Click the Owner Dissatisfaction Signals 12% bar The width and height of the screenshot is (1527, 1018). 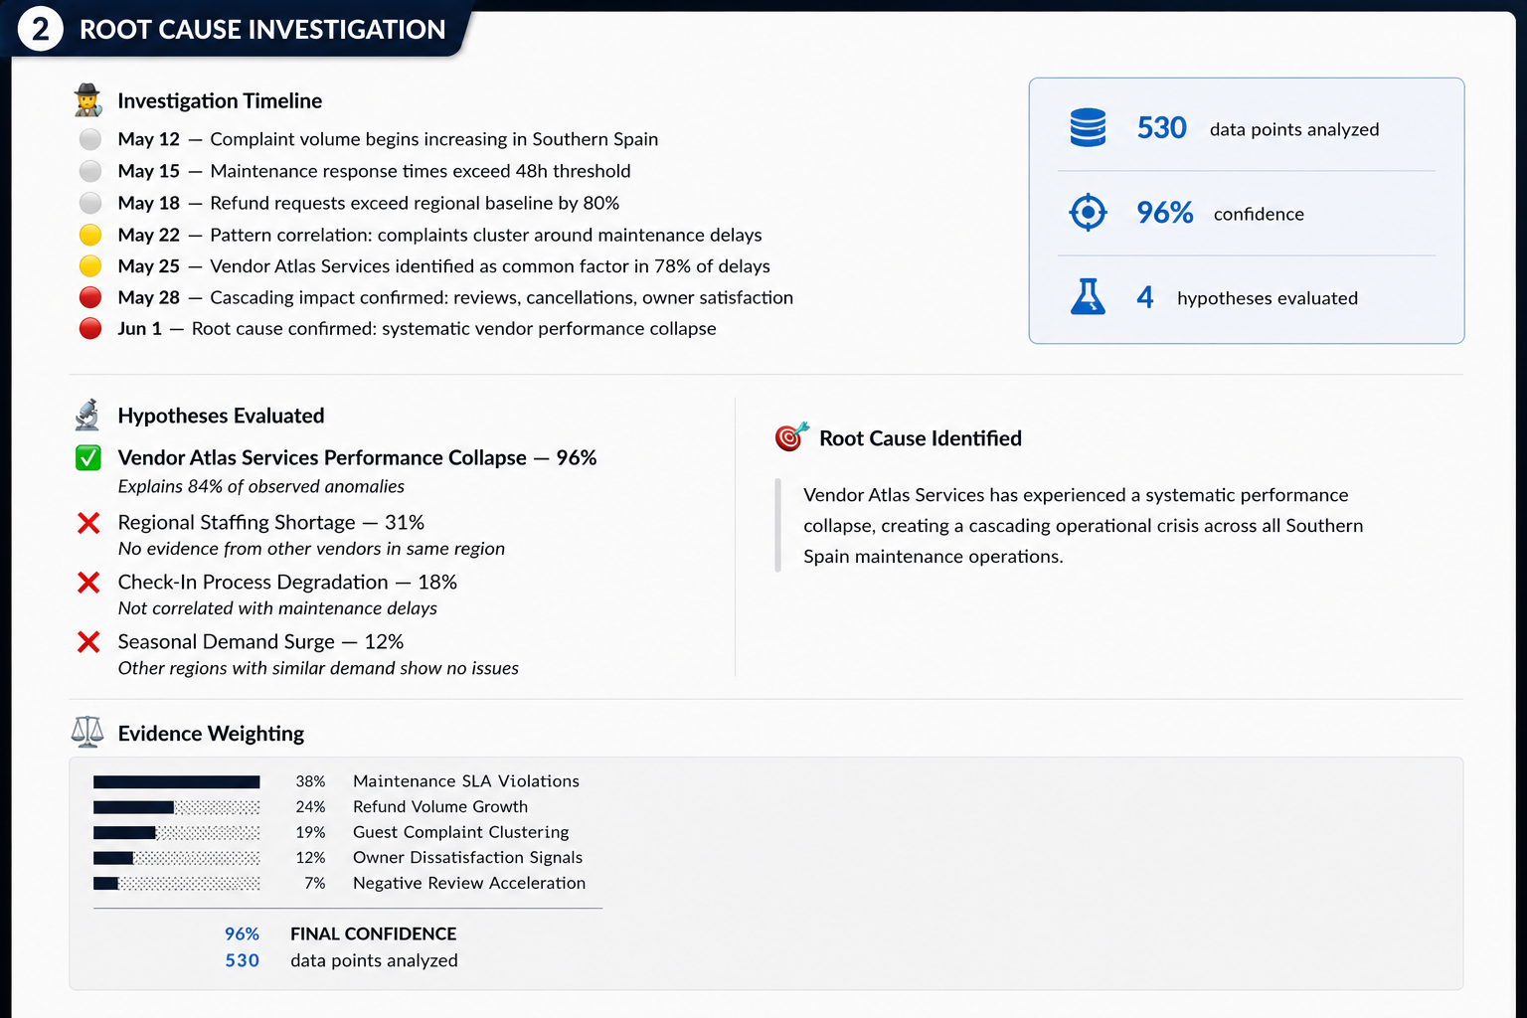(177, 858)
